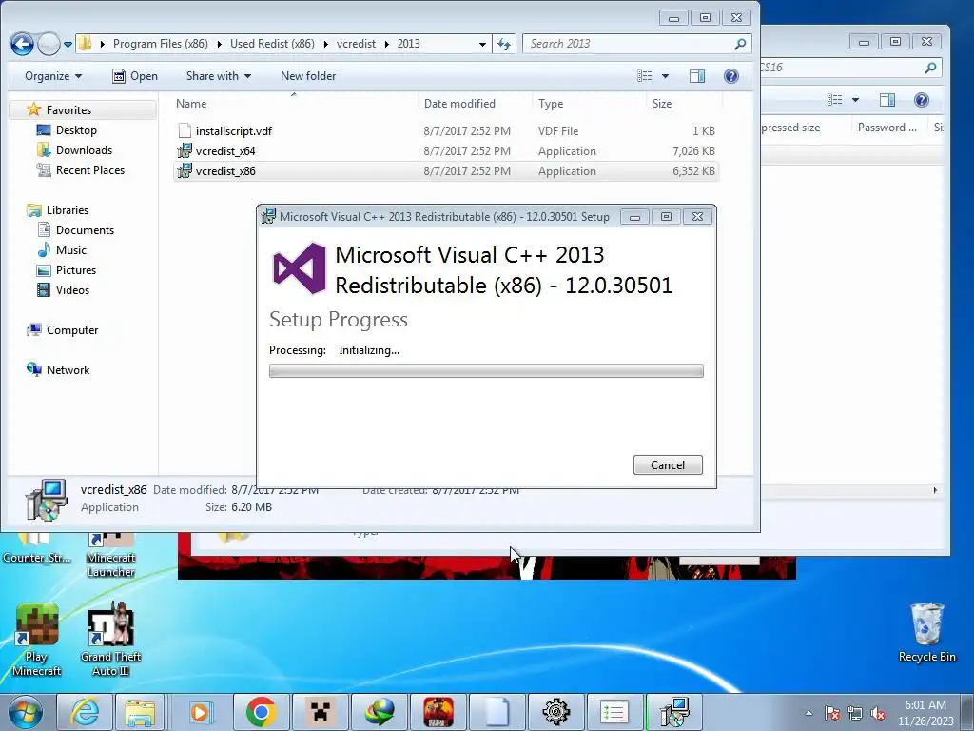This screenshot has width=974, height=731.
Task: Expand the Share with menu
Action: [219, 76]
